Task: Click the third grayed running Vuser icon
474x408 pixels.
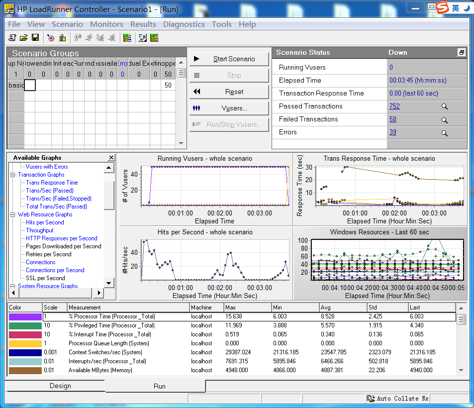Action: pyautogui.click(x=100, y=38)
